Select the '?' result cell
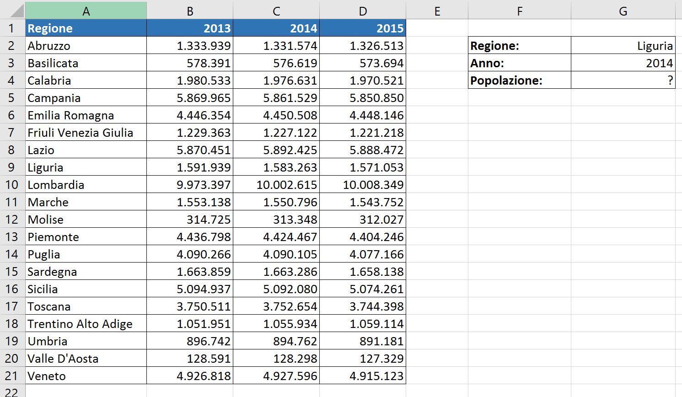 point(623,80)
